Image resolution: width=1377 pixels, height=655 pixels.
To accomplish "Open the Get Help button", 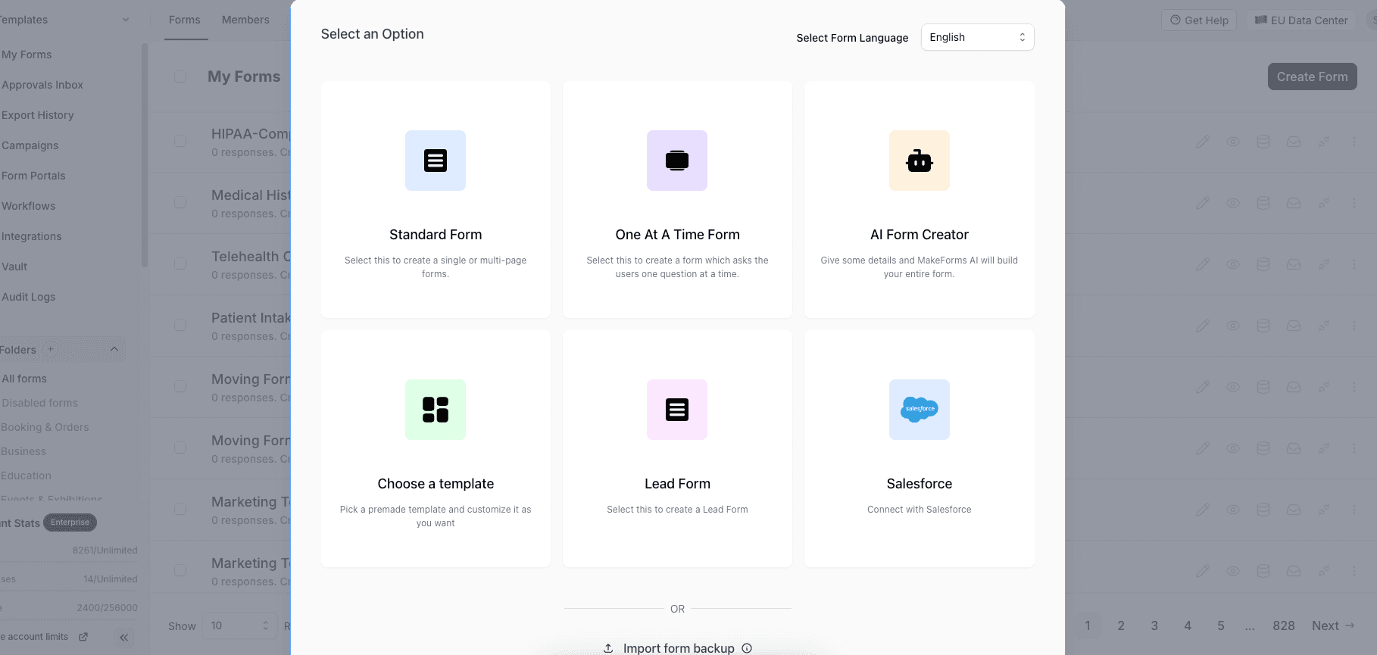I will pos(1199,20).
